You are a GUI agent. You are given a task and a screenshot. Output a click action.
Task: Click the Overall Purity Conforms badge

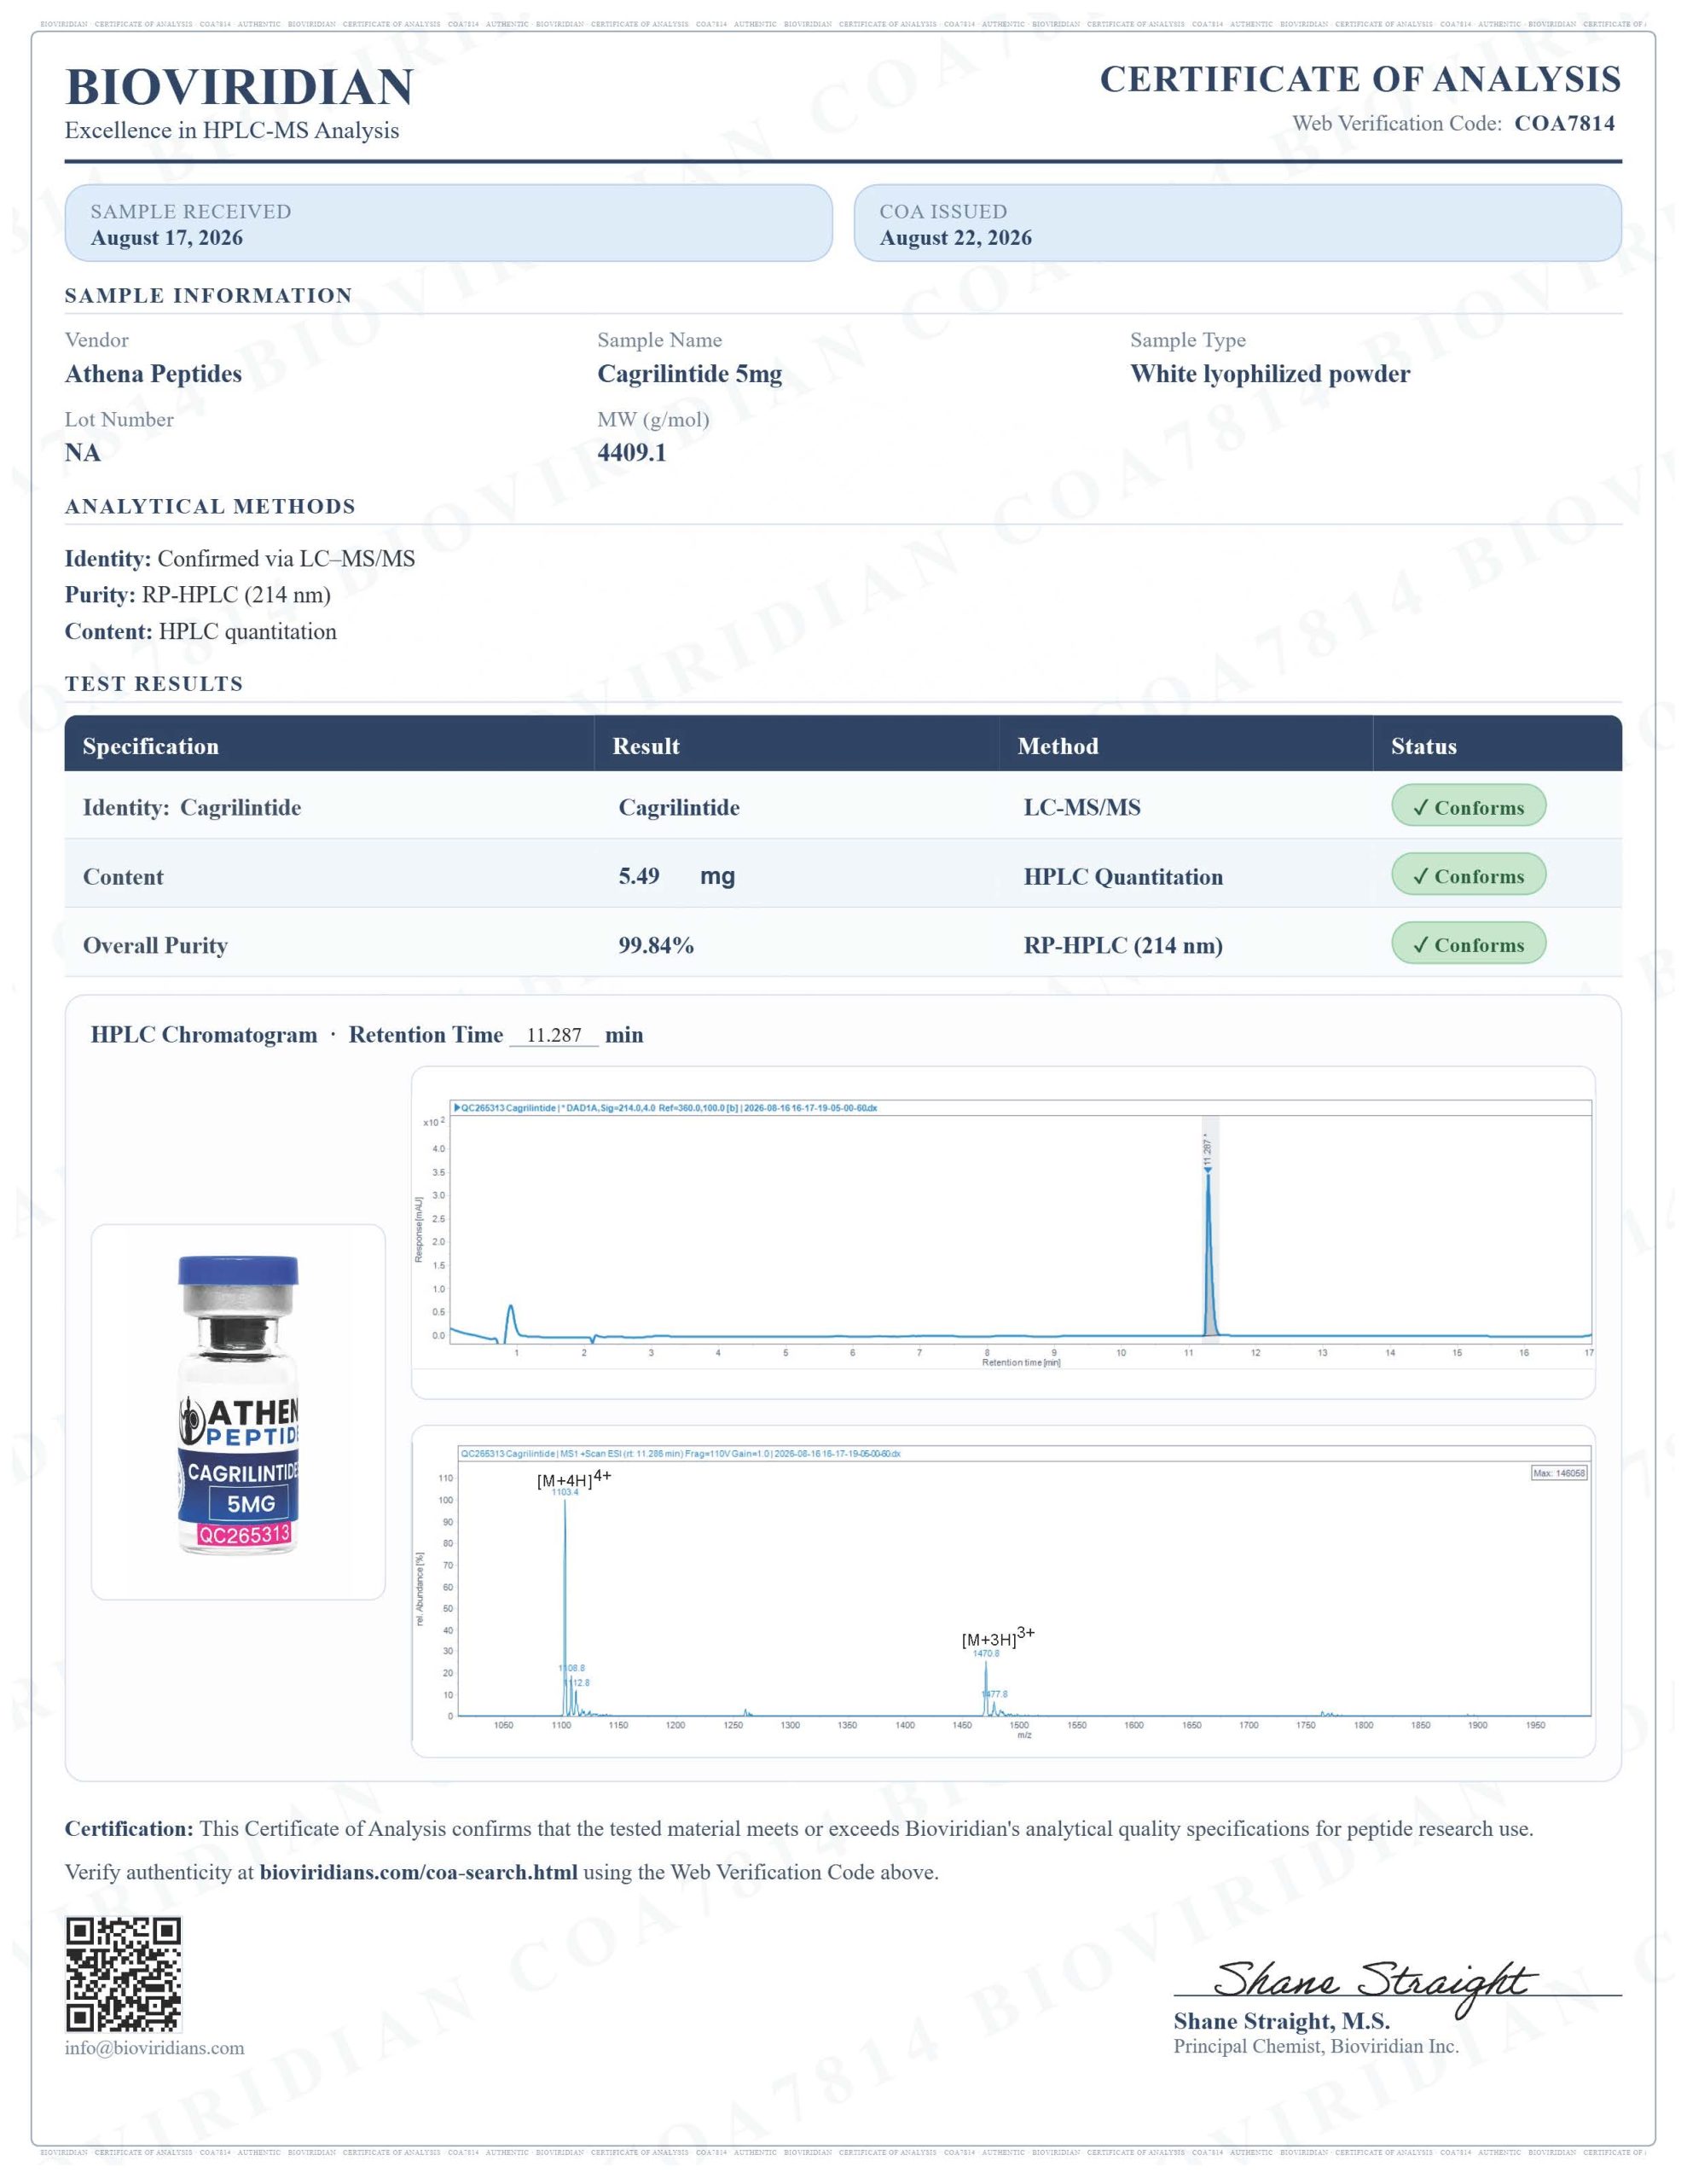click(1468, 944)
